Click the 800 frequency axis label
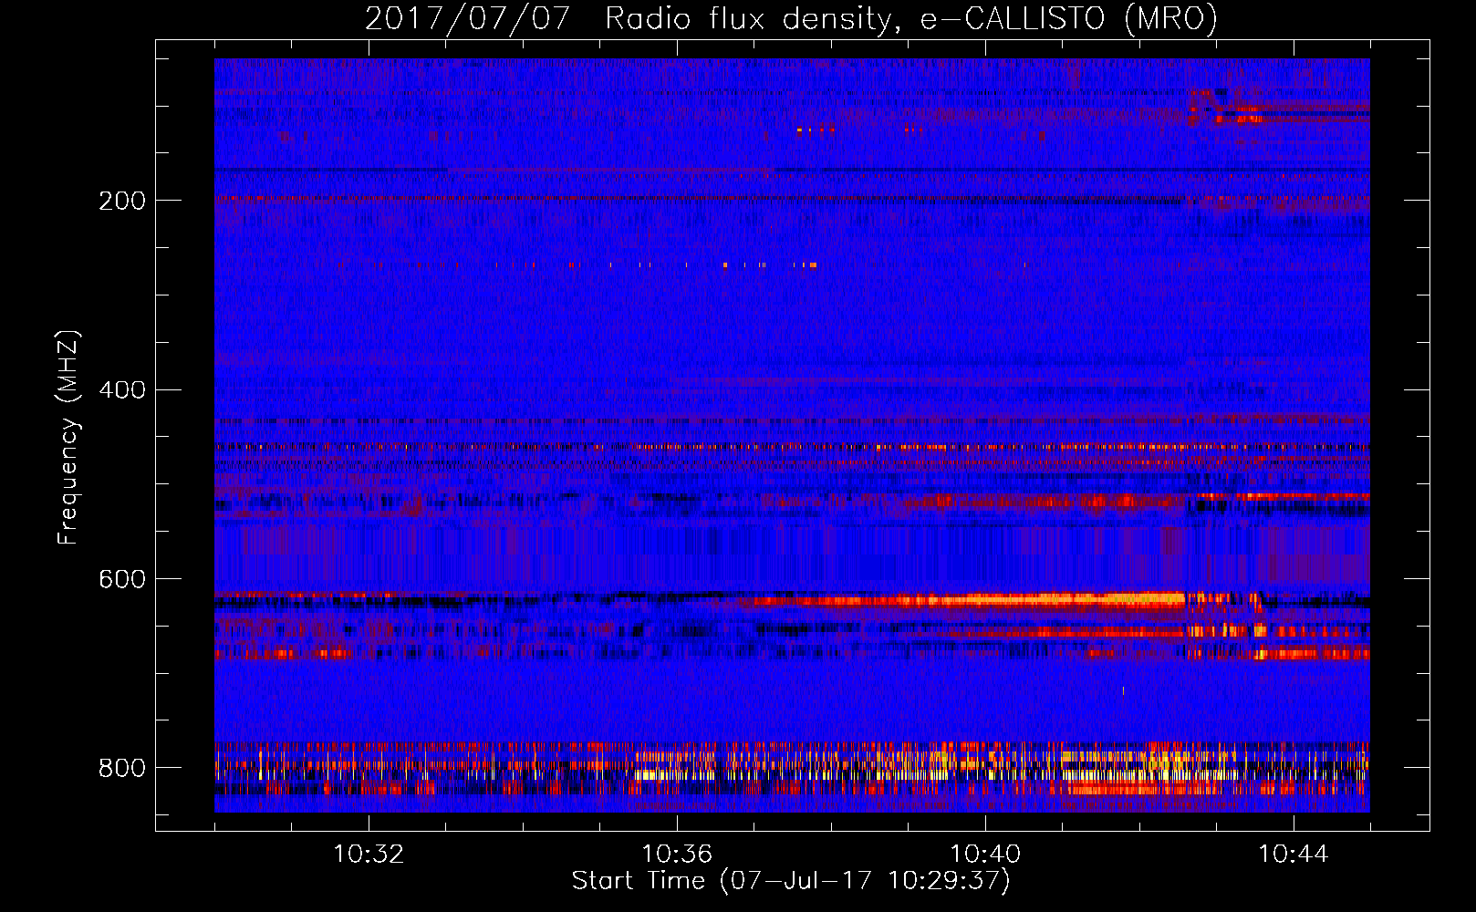Image resolution: width=1476 pixels, height=912 pixels. (122, 768)
